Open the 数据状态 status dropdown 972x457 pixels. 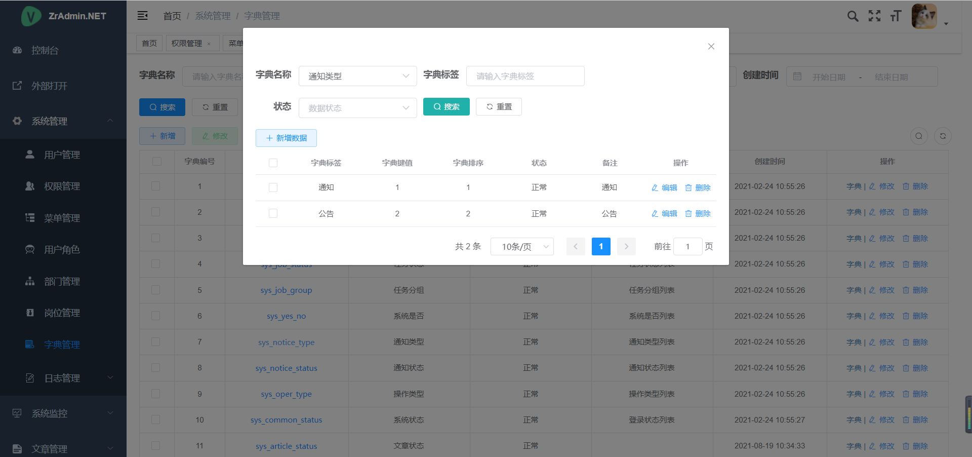click(357, 108)
